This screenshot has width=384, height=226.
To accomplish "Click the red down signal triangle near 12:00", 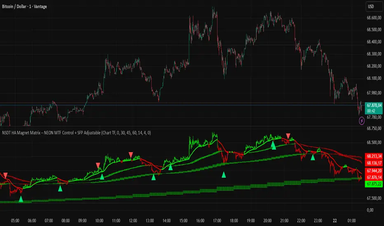I will point(131,155).
